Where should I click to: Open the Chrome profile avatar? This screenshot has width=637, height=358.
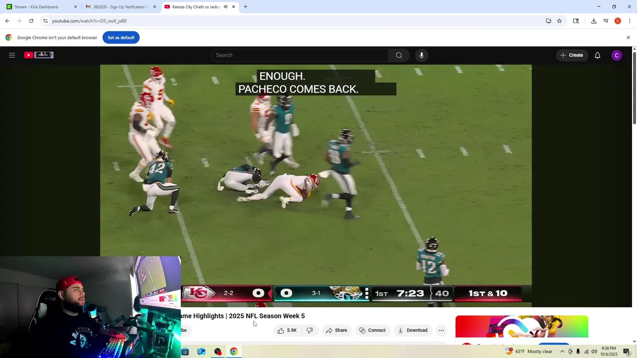tap(618, 21)
